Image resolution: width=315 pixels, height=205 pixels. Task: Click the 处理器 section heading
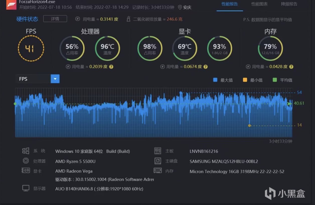pyautogui.click(x=90, y=31)
